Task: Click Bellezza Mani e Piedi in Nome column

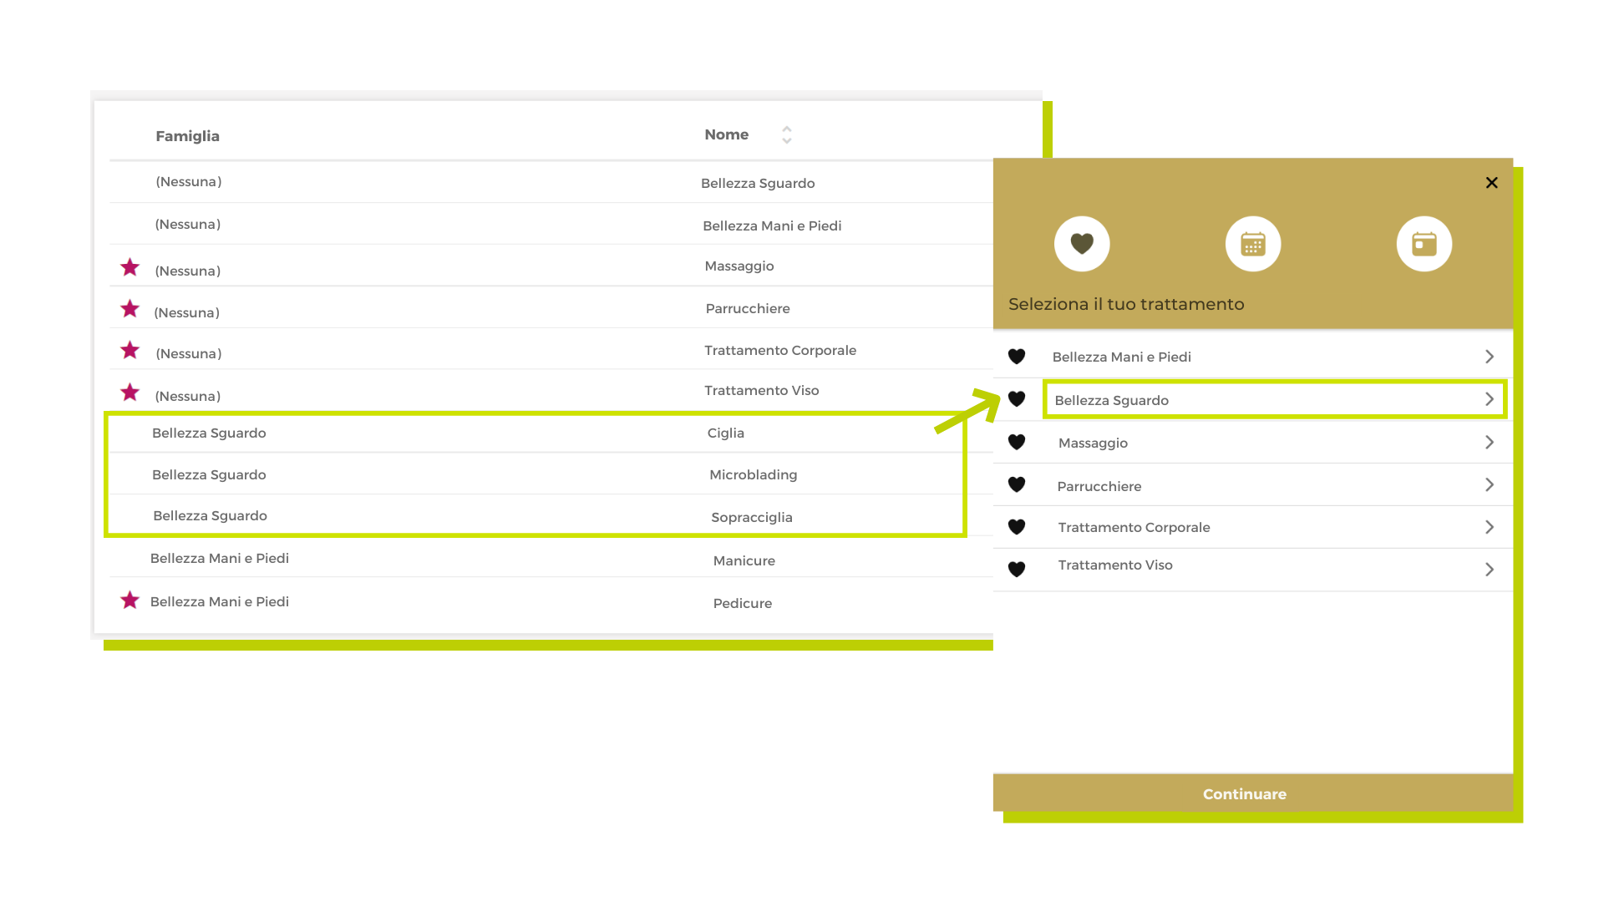Action: tap(772, 225)
